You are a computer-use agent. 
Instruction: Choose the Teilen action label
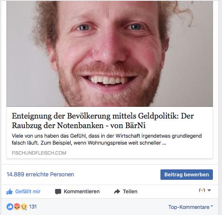130,192
